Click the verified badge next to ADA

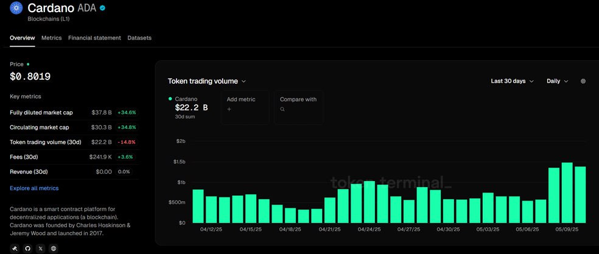103,9
